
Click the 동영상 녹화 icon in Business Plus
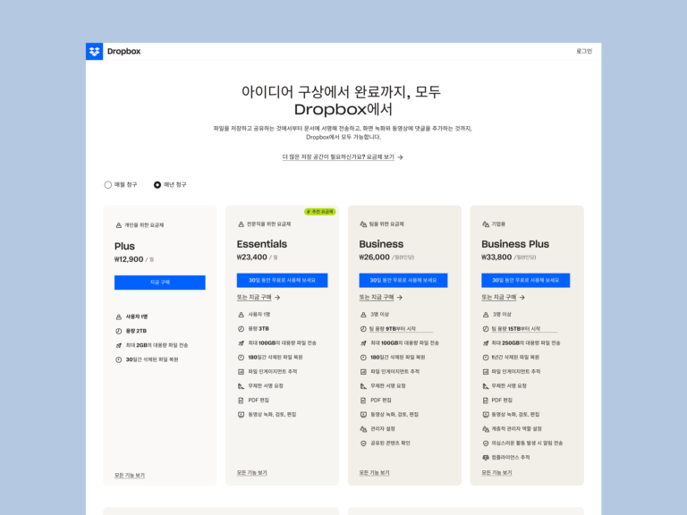pyautogui.click(x=486, y=415)
